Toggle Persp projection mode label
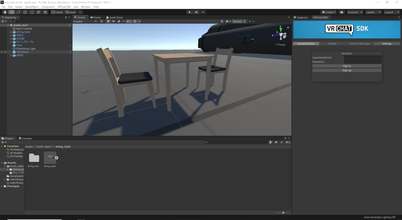 click(280, 45)
